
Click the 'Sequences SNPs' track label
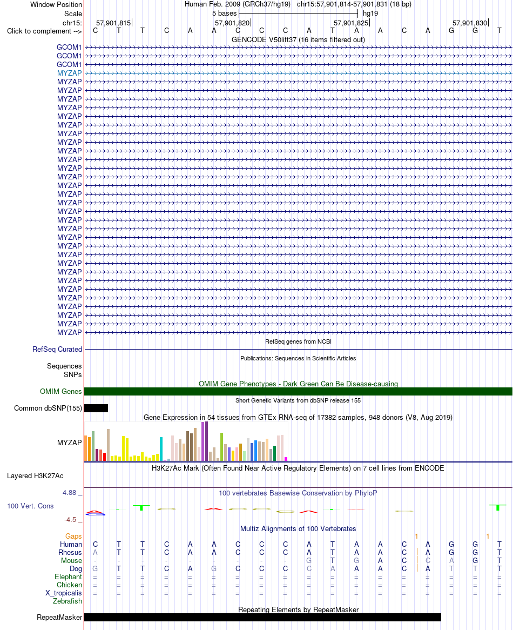click(64, 371)
